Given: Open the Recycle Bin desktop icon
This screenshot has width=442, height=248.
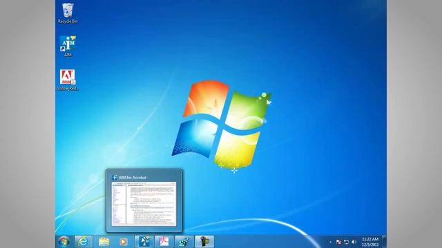Looking at the screenshot, I should 68,13.
